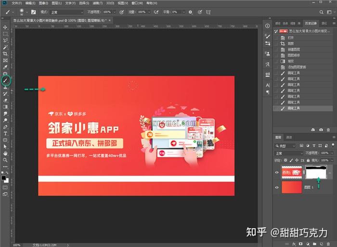Toggle lock position
The image size is (337, 247).
297,160
